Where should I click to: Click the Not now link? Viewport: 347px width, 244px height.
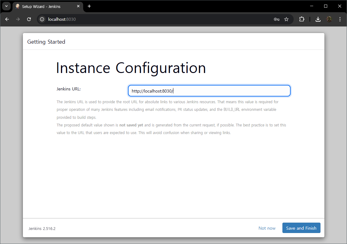267,228
